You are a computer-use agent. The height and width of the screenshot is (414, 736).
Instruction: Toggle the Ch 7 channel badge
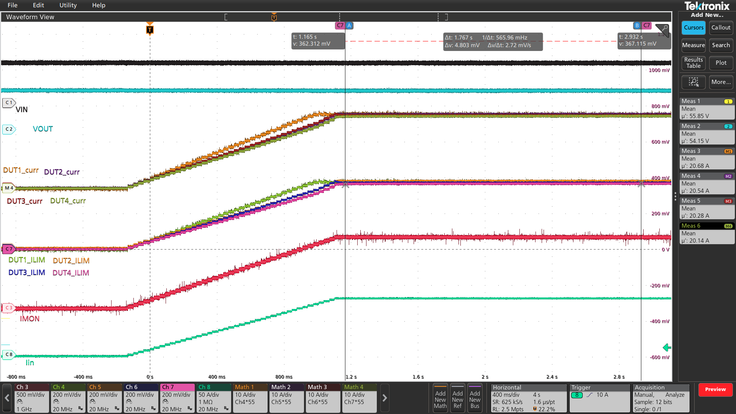point(177,398)
